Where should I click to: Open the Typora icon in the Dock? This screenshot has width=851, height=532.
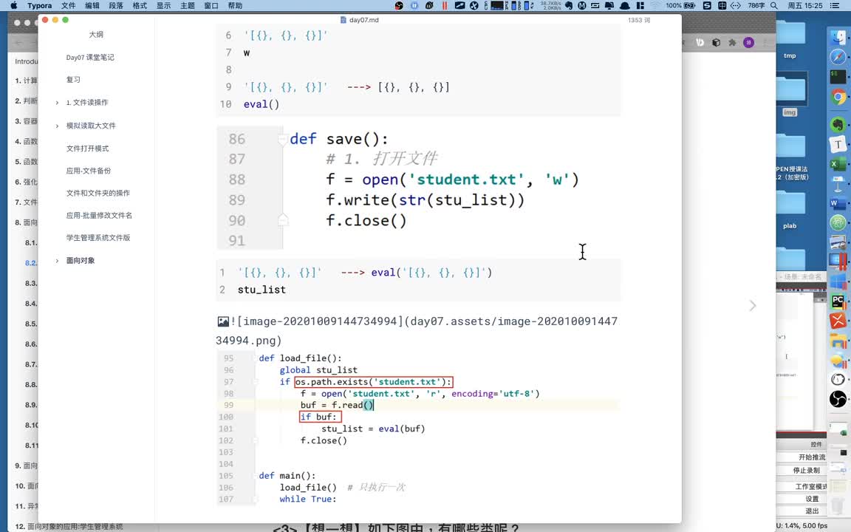coord(838,144)
